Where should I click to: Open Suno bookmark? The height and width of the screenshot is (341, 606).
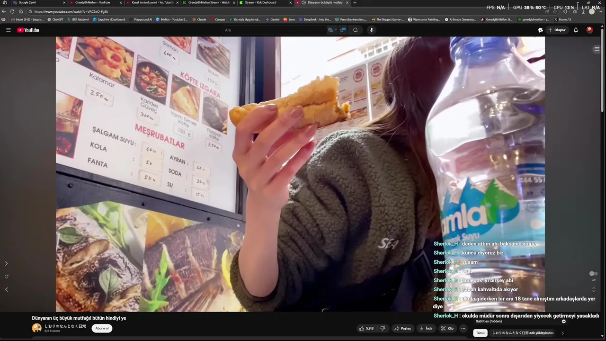pyautogui.click(x=289, y=19)
